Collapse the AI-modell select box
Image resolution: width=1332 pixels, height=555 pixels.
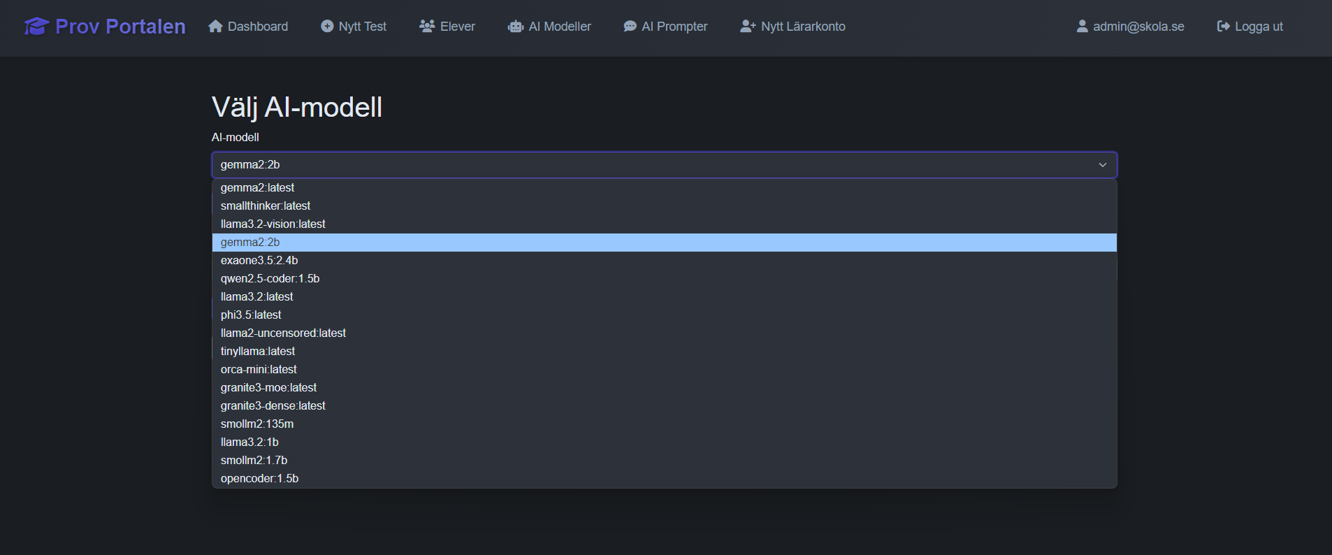tap(664, 165)
